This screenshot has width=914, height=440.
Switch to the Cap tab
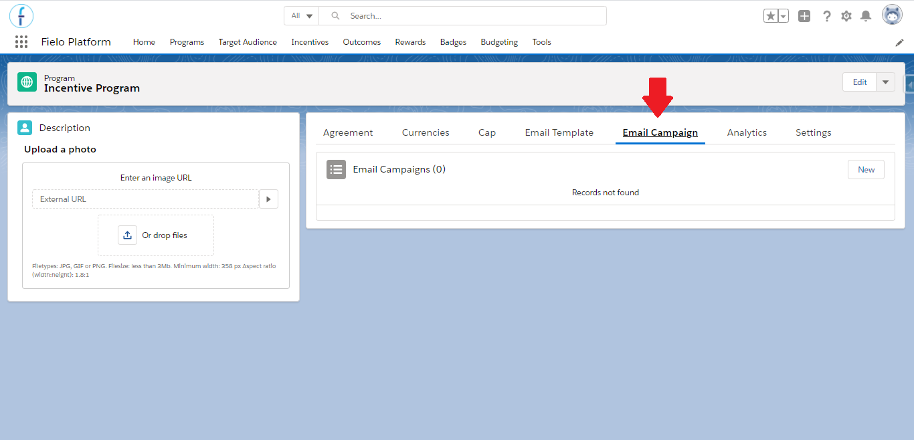(487, 132)
